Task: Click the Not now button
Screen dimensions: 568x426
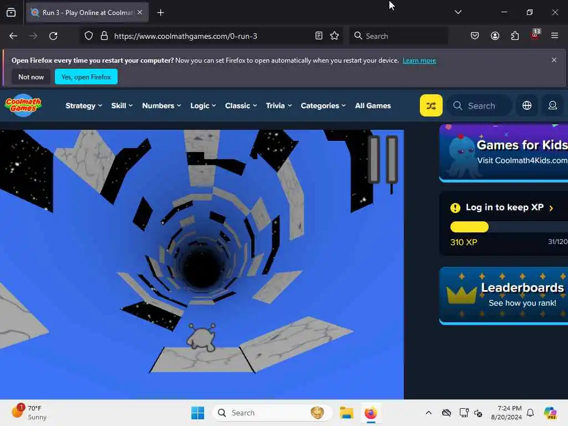Action: (31, 77)
